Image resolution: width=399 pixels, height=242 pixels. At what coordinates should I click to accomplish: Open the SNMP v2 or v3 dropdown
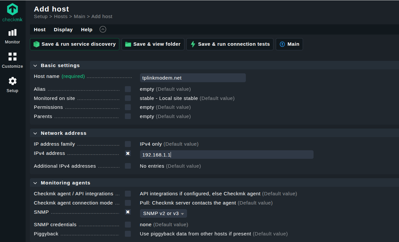point(163,213)
